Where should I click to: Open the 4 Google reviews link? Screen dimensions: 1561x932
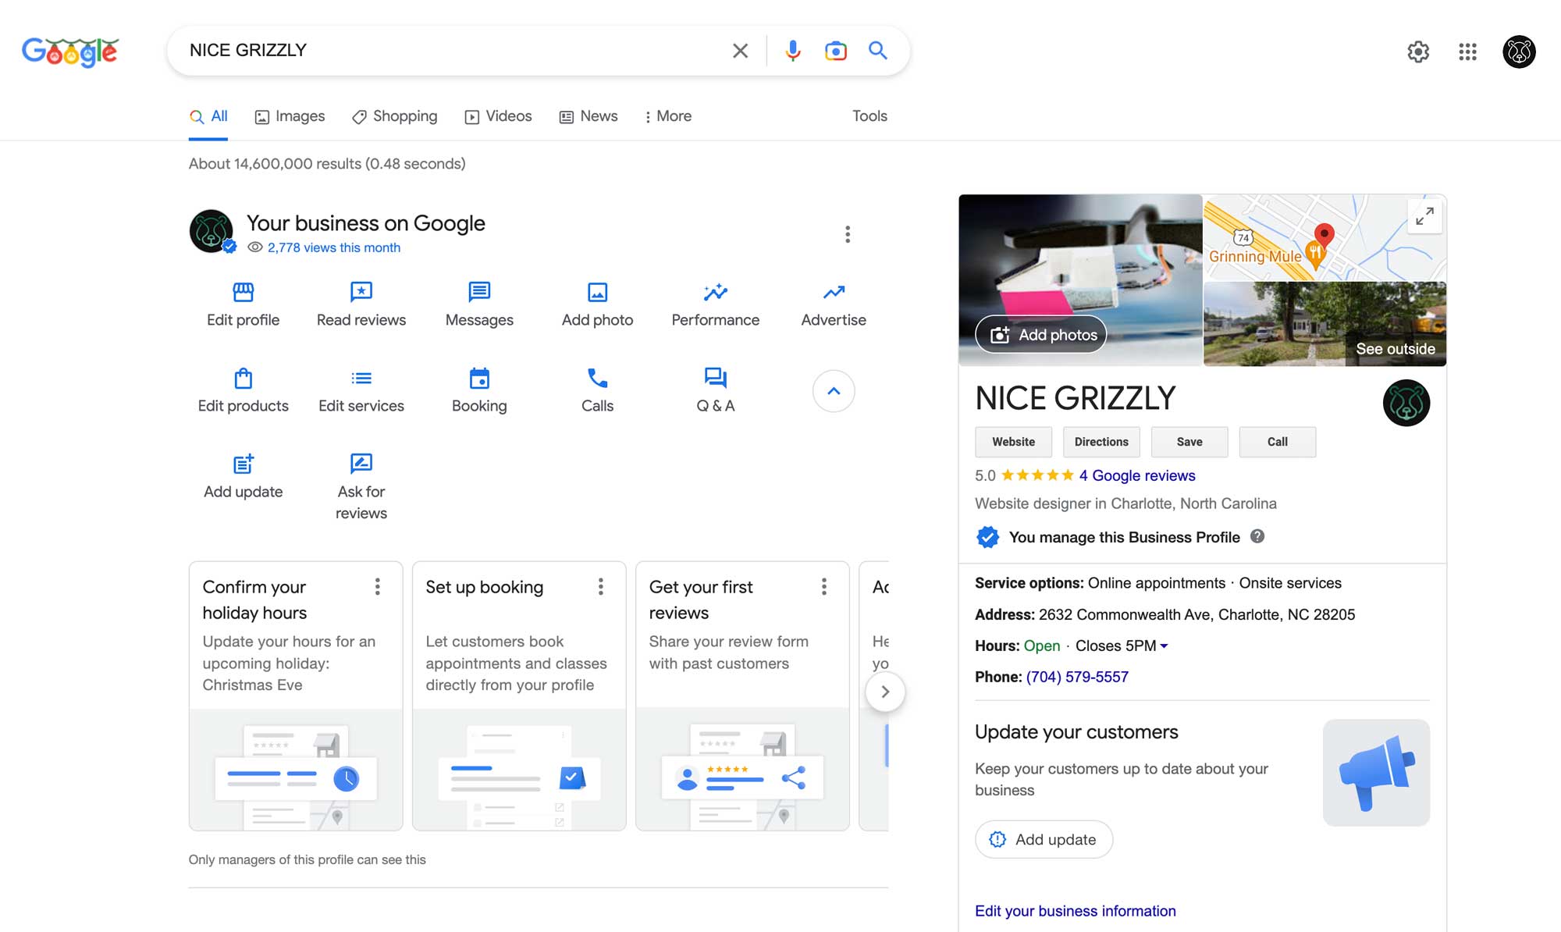pos(1137,475)
